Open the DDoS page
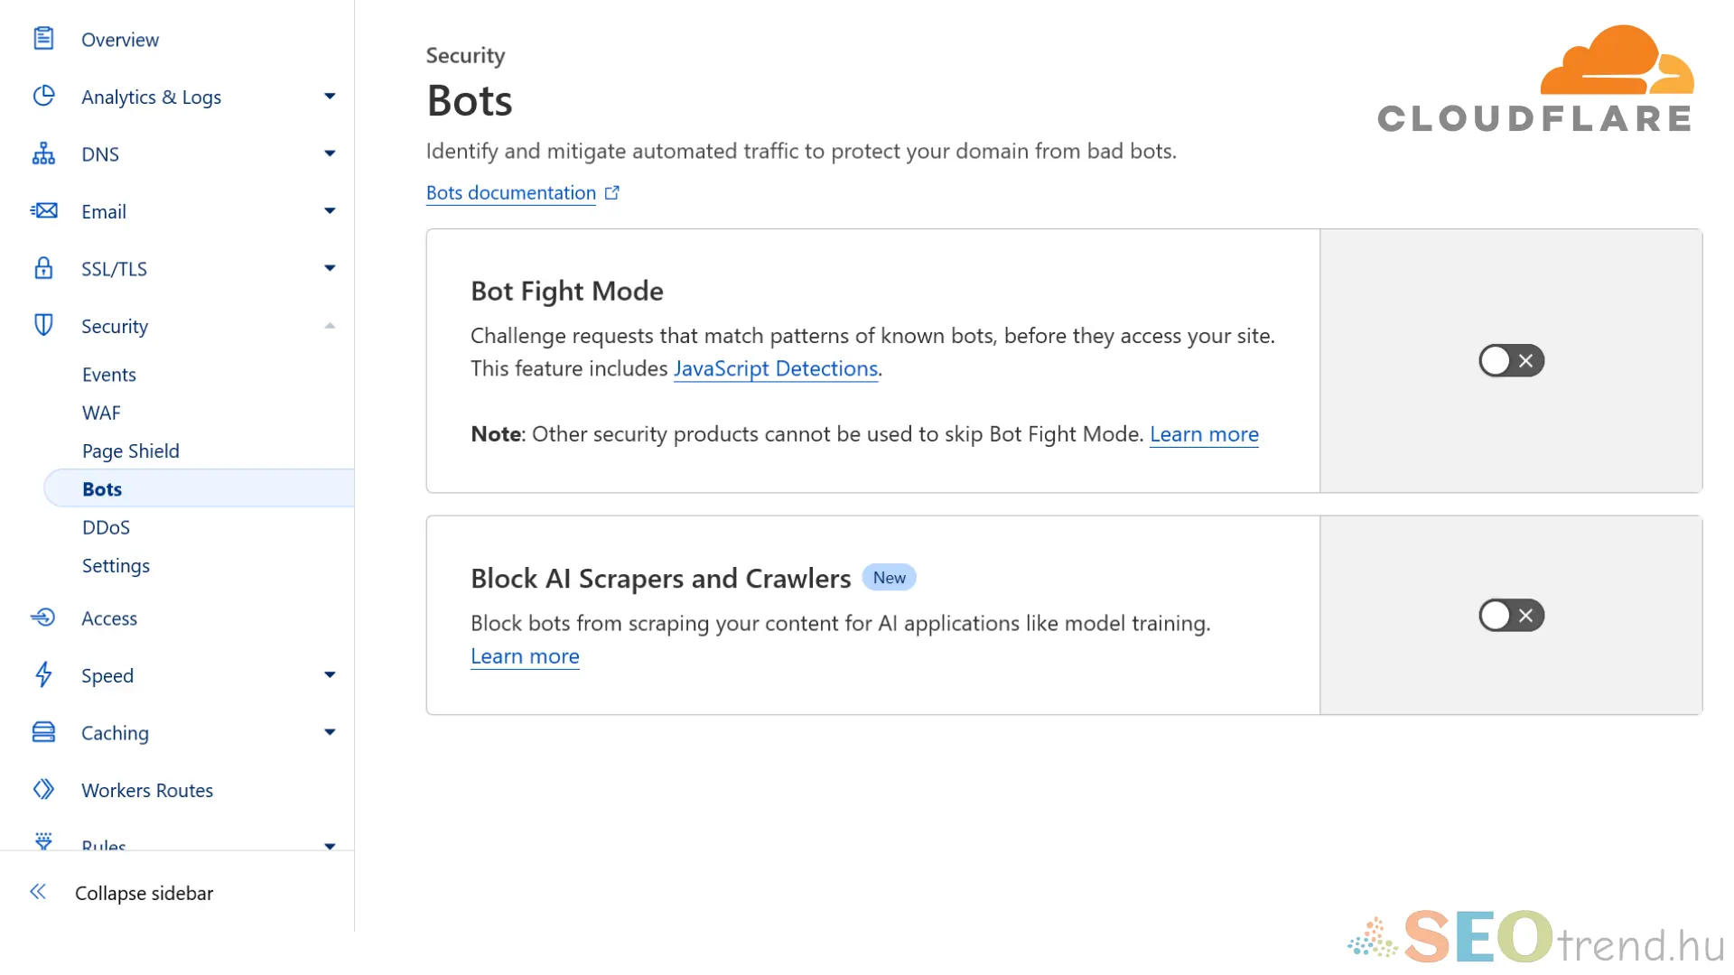Screen dimensions: 1734x975 point(106,527)
